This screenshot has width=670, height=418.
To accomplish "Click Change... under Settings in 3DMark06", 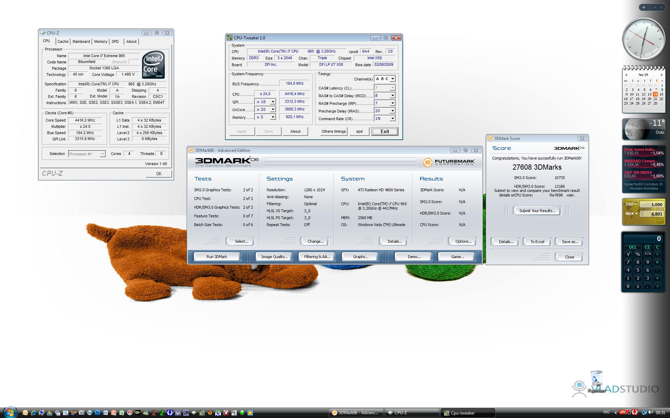I will coord(315,241).
